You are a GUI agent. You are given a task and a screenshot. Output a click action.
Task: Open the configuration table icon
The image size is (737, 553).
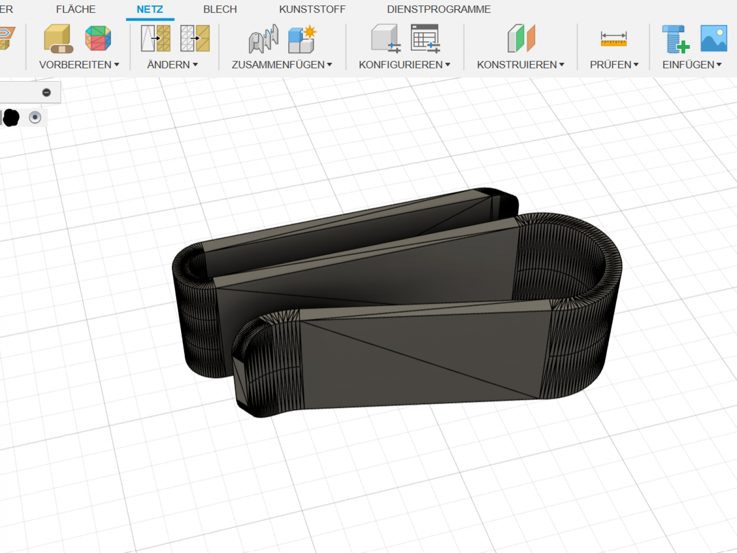coord(425,39)
